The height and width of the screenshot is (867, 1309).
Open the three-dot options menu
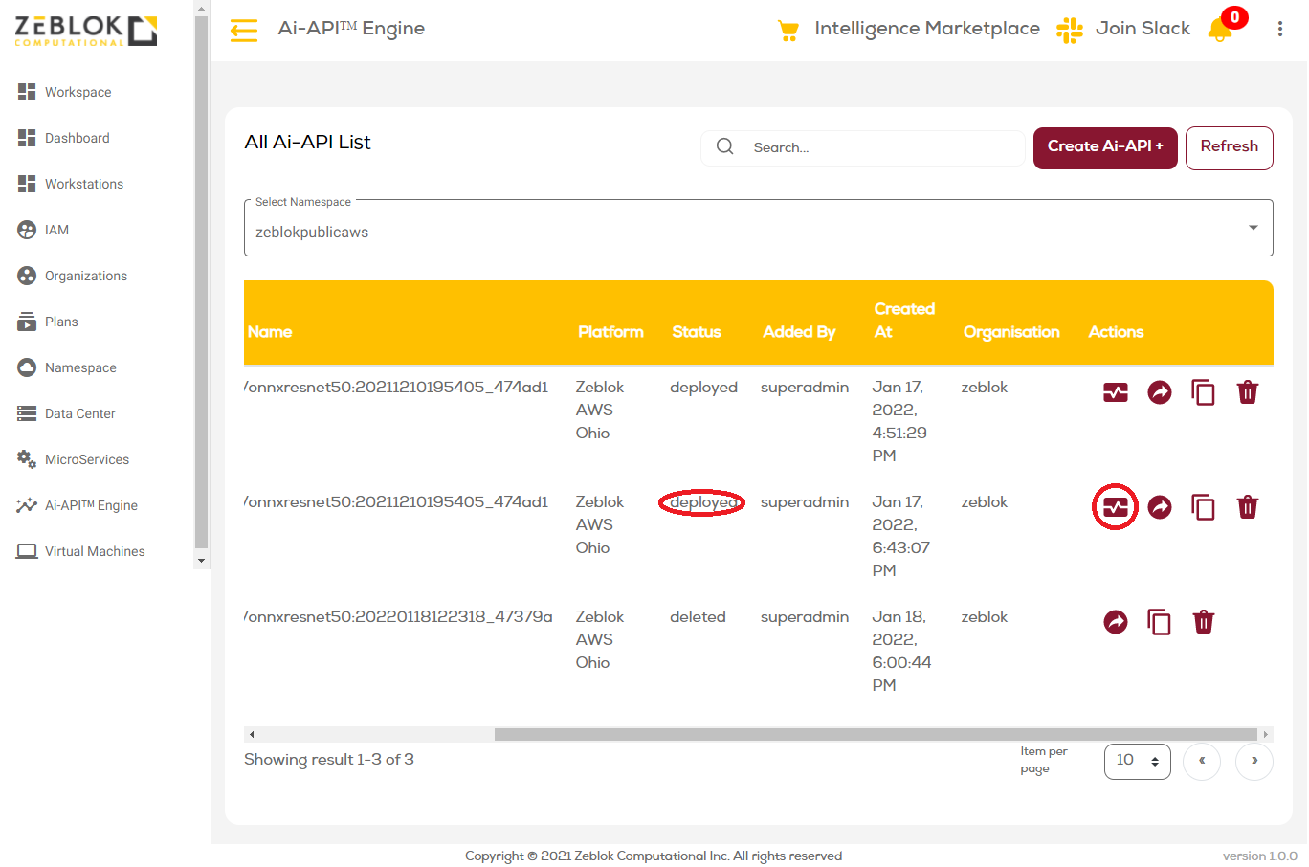click(x=1279, y=30)
